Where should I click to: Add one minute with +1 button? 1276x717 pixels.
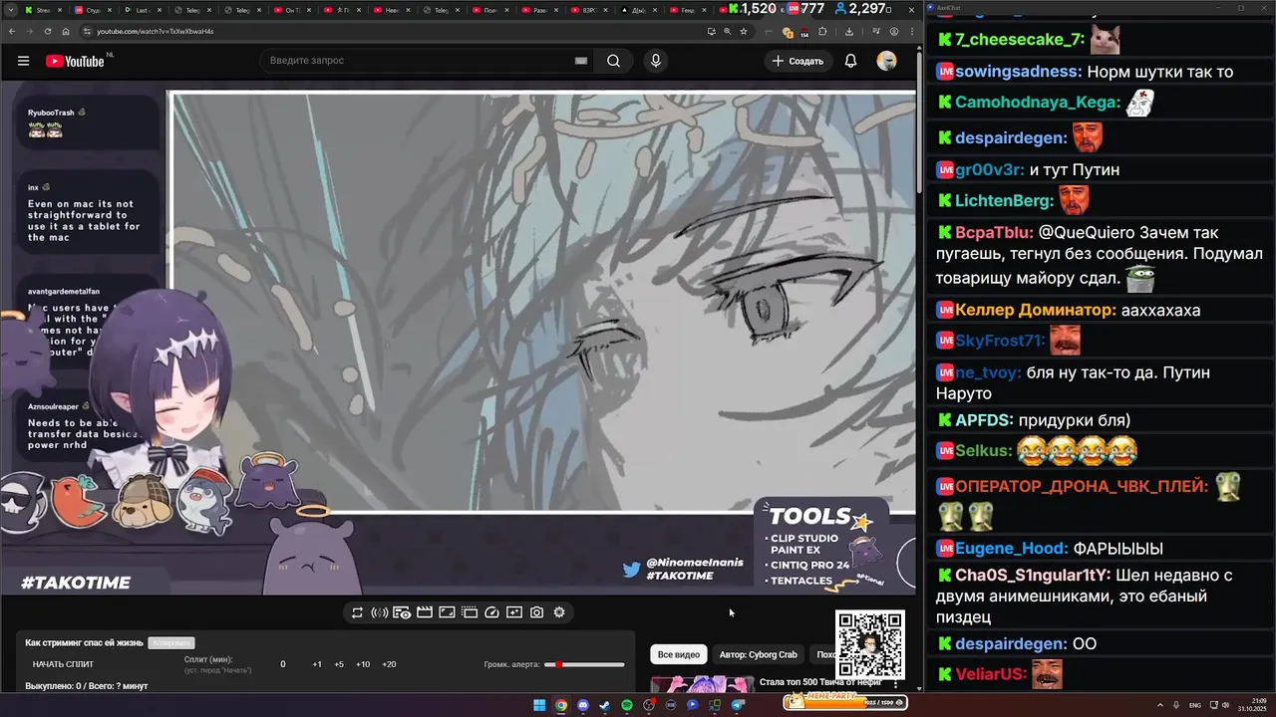pos(317,664)
